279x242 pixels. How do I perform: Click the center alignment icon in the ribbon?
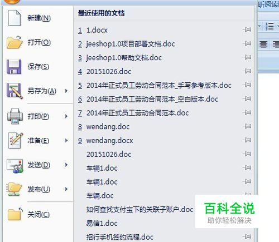pyautogui.click(x=263, y=44)
